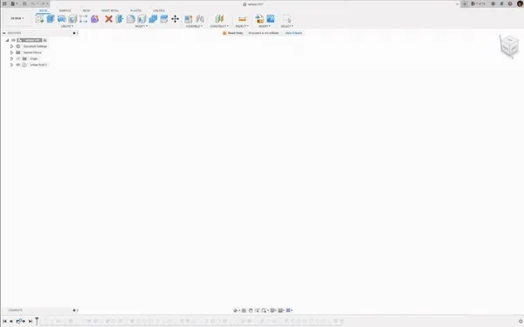Select the Fillet tool in Modify

coord(131,19)
